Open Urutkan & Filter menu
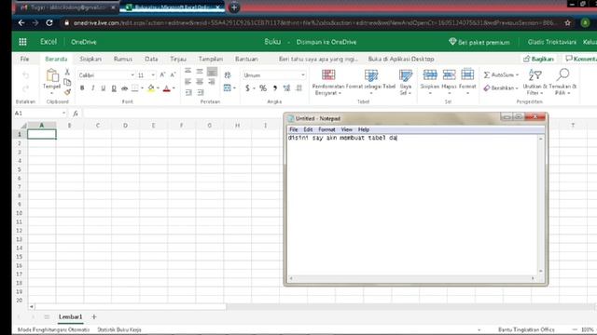597x335 pixels. point(535,82)
